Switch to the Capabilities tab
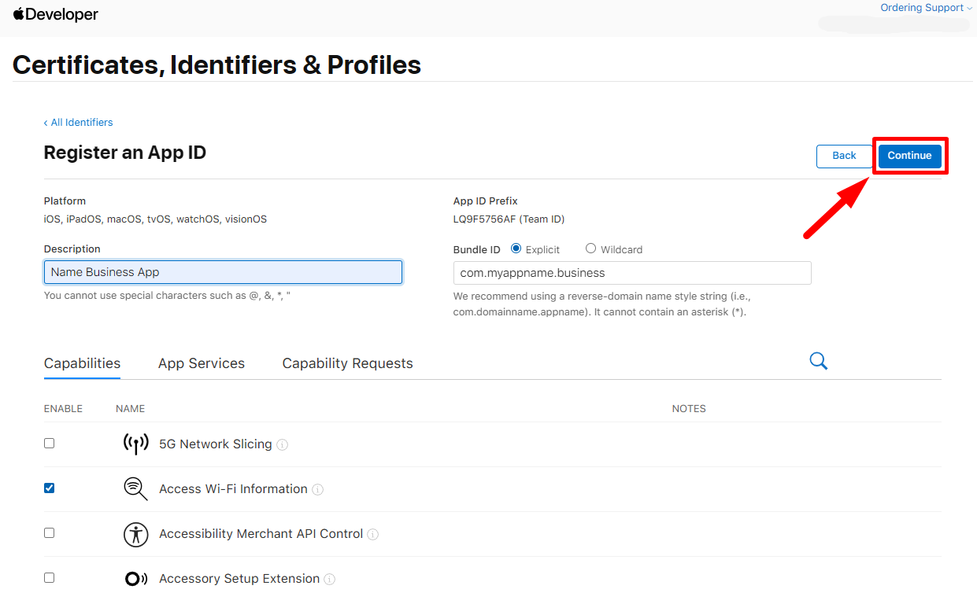This screenshot has width=977, height=593. click(x=82, y=363)
